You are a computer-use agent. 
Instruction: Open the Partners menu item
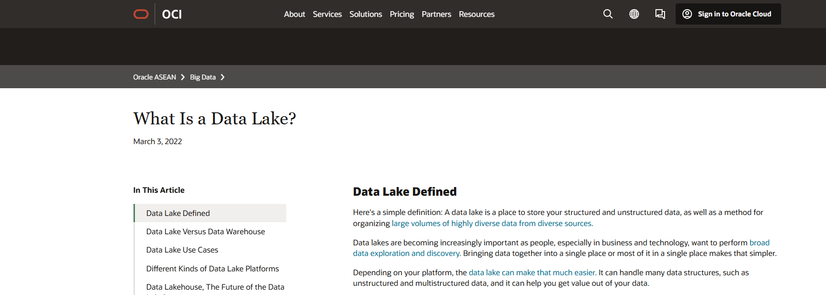coord(436,14)
